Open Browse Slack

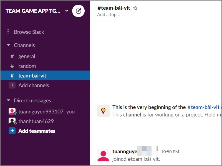click(29, 32)
